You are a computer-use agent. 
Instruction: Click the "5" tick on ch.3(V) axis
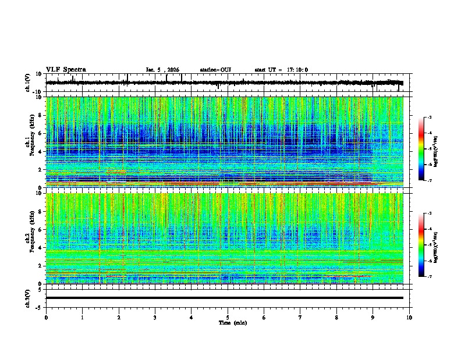pyautogui.click(x=41, y=289)
